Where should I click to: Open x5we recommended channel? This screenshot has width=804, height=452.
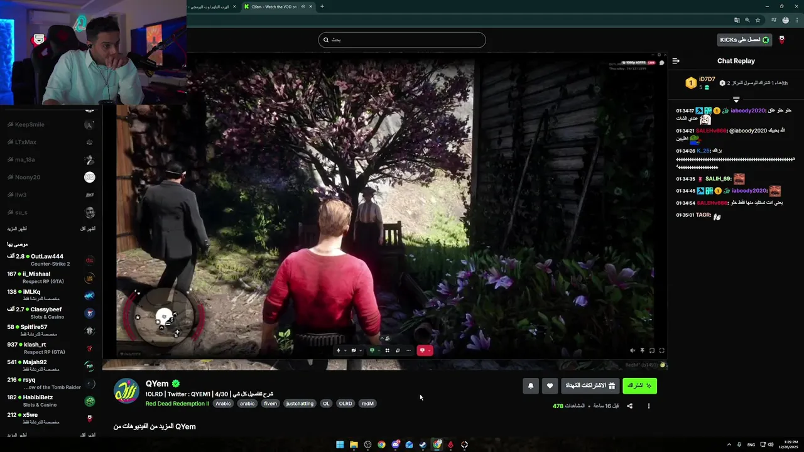coord(51,418)
